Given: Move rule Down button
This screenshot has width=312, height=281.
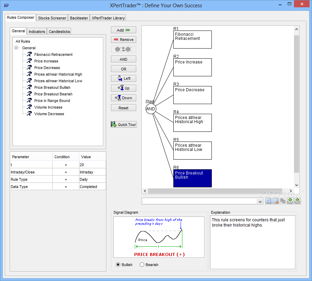Looking at the screenshot, I should 123,98.
